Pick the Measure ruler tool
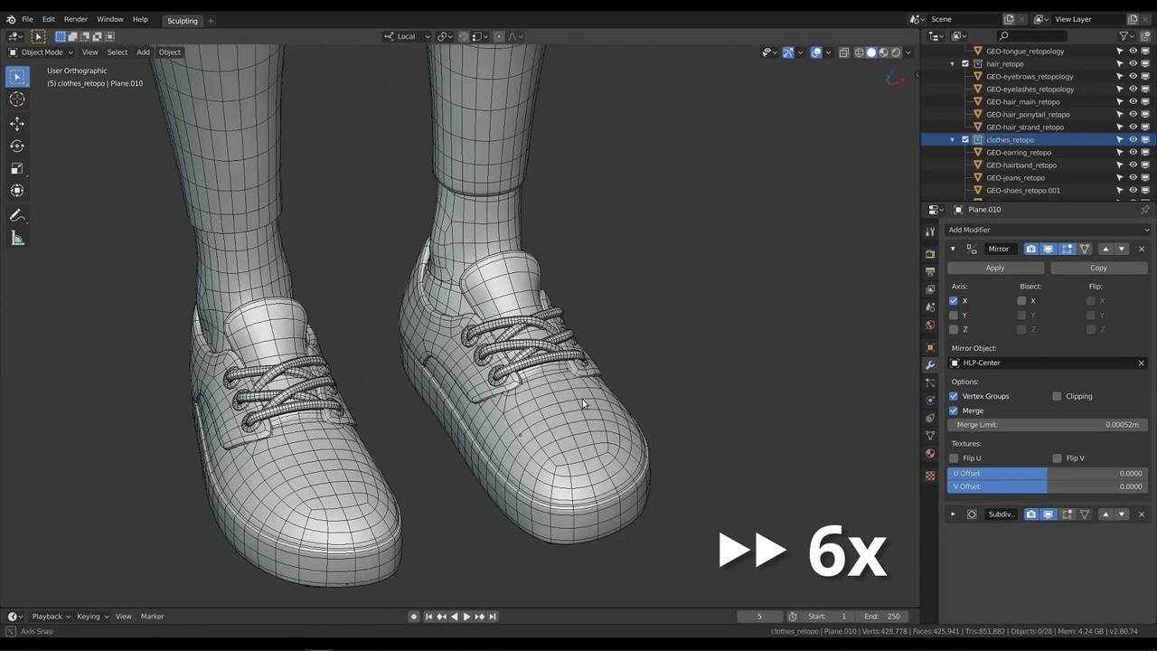Screen dimensions: 1157x651 click(17, 239)
